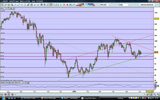The height and width of the screenshot is (100, 160).
Task: Close the Price panel with X icon
Action: click(11, 8)
